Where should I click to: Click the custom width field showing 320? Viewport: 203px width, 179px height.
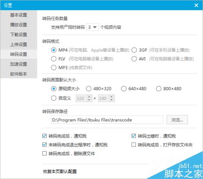[81, 98]
